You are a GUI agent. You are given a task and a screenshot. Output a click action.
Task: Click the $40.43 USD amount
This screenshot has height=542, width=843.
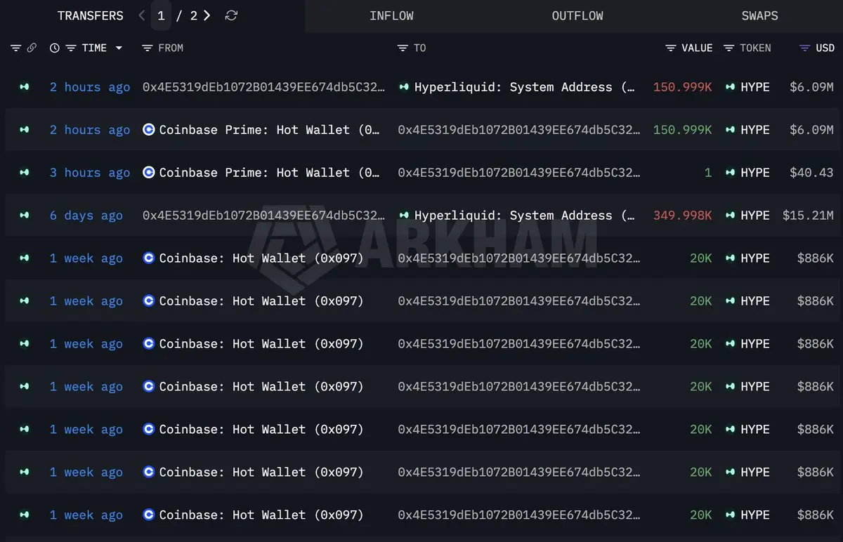811,173
